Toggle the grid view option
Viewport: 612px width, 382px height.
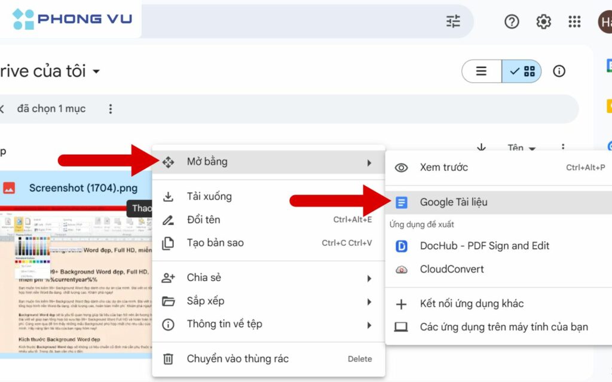[528, 71]
